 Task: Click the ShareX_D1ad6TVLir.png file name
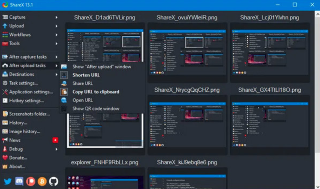105,18
